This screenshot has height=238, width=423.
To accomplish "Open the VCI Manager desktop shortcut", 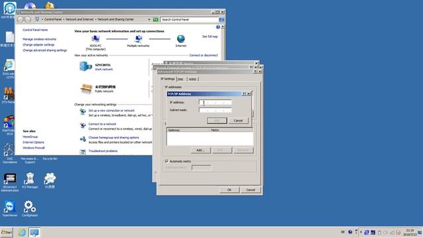I will pyautogui.click(x=30, y=180).
